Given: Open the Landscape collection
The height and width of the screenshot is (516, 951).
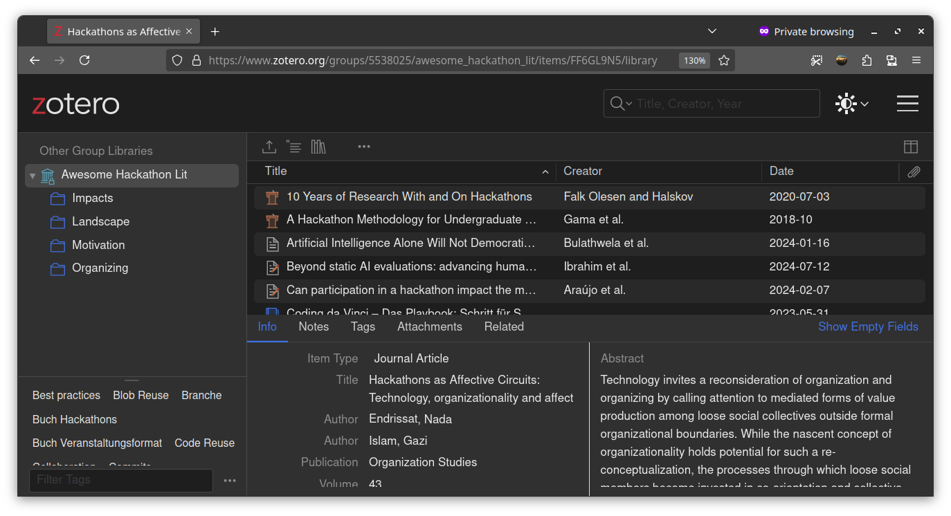Looking at the screenshot, I should [x=100, y=221].
